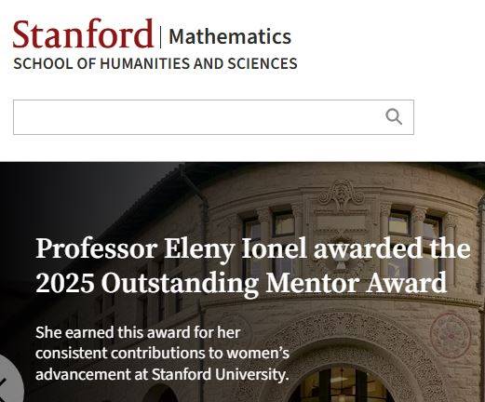This screenshot has width=485, height=402.
Task: Click "She earned this award for her" text
Action: (x=138, y=332)
